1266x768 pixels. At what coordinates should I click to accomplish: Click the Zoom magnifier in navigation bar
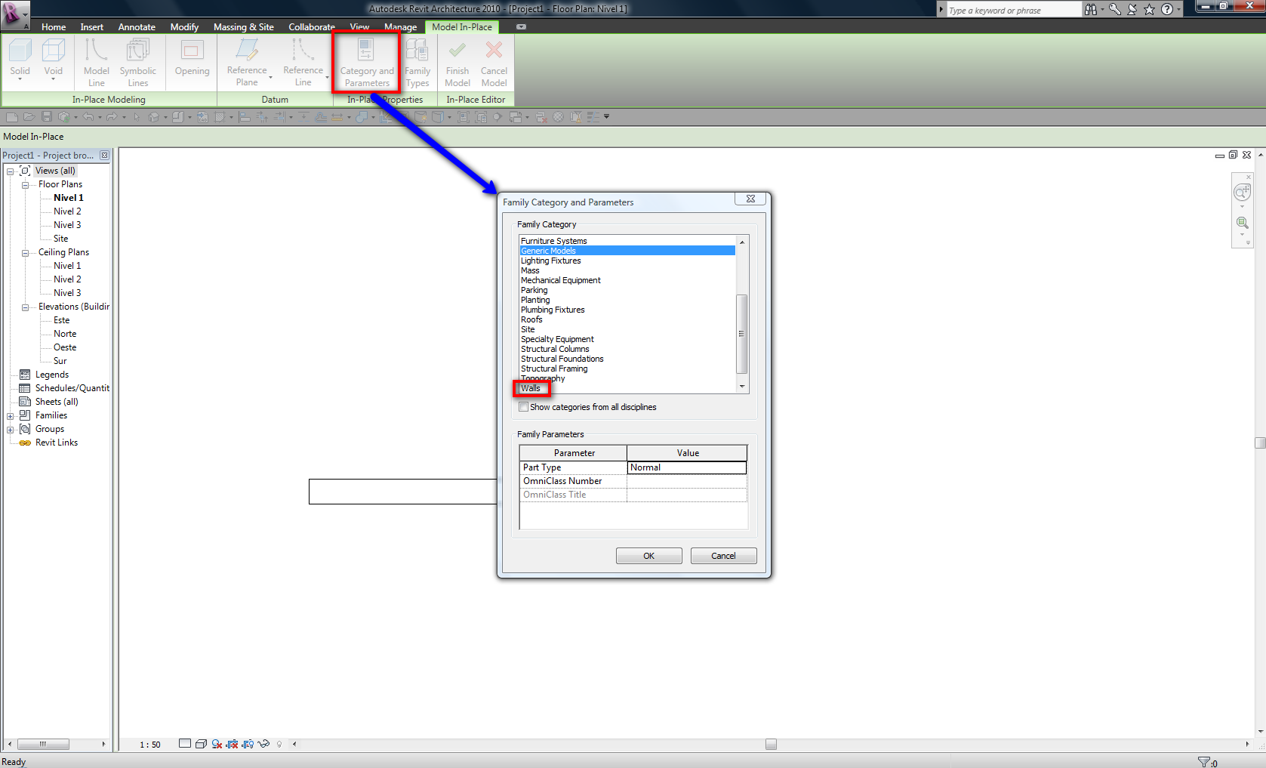(1242, 223)
